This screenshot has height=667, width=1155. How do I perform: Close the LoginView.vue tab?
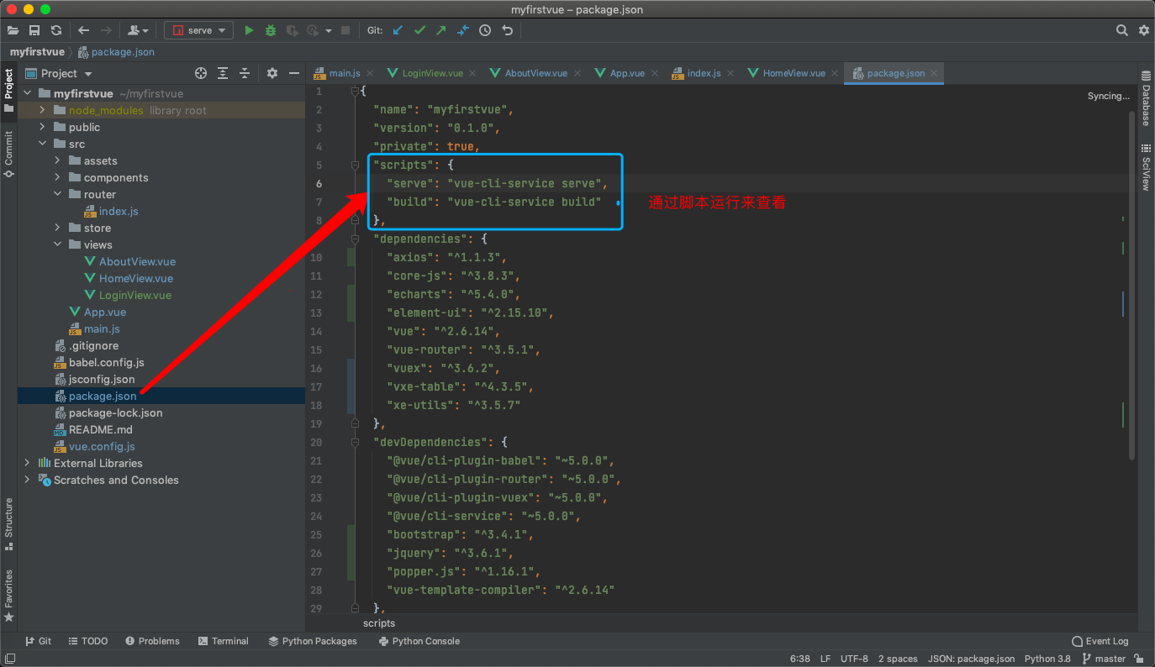point(473,73)
